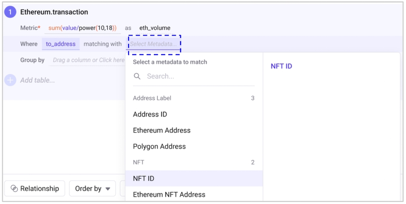Expand the Order by dropdown
Viewport: 406px width, 204px height.
click(92, 189)
